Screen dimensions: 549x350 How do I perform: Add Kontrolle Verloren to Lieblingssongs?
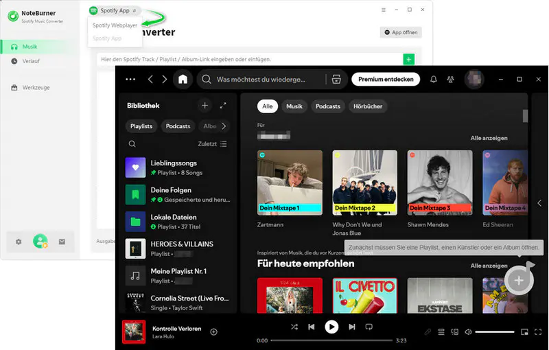pyautogui.click(x=213, y=331)
